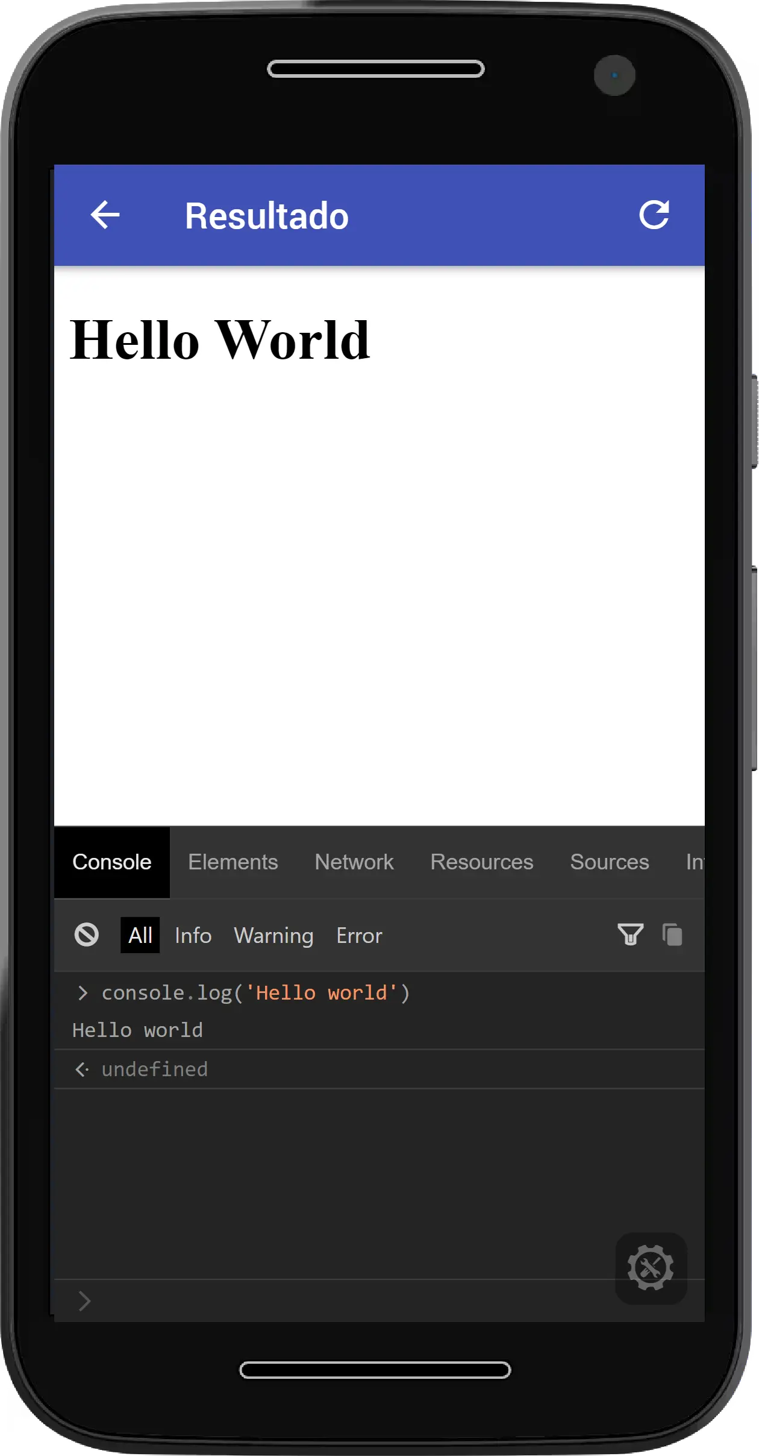This screenshot has height=1456, width=759.
Task: Click the 'Hello world' log output line
Action: [137, 1030]
